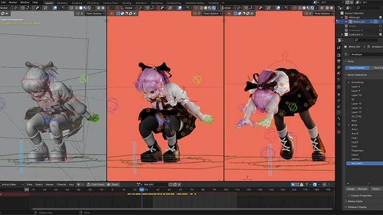Unlink the Roll.002 action with X icon
Viewport: 383px width, 215px height.
point(179,185)
